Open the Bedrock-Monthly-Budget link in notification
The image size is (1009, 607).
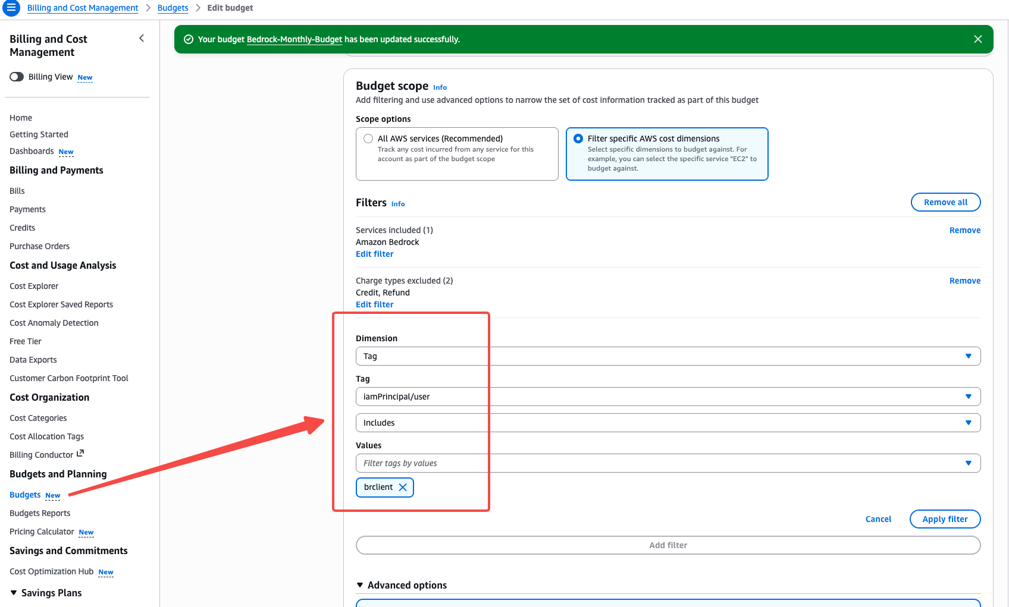point(294,39)
